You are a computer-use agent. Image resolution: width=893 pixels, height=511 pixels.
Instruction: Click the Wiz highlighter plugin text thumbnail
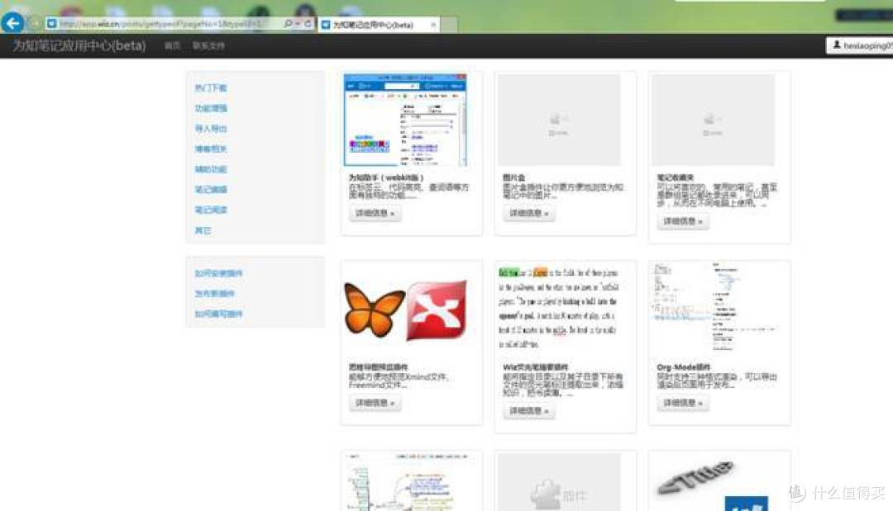(x=559, y=308)
